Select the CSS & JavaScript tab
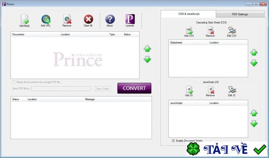Screen dimensions: 269x158 tap(189, 14)
